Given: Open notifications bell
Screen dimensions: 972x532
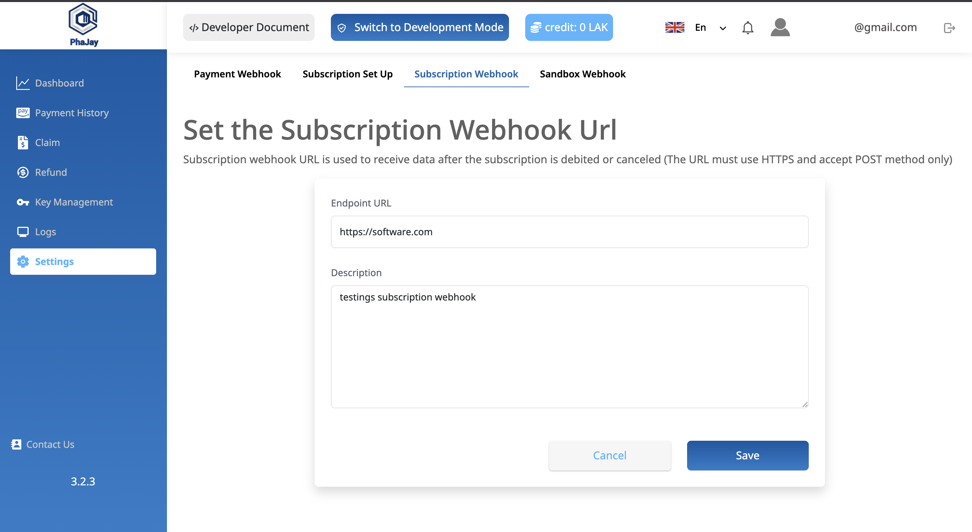Looking at the screenshot, I should 748,27.
